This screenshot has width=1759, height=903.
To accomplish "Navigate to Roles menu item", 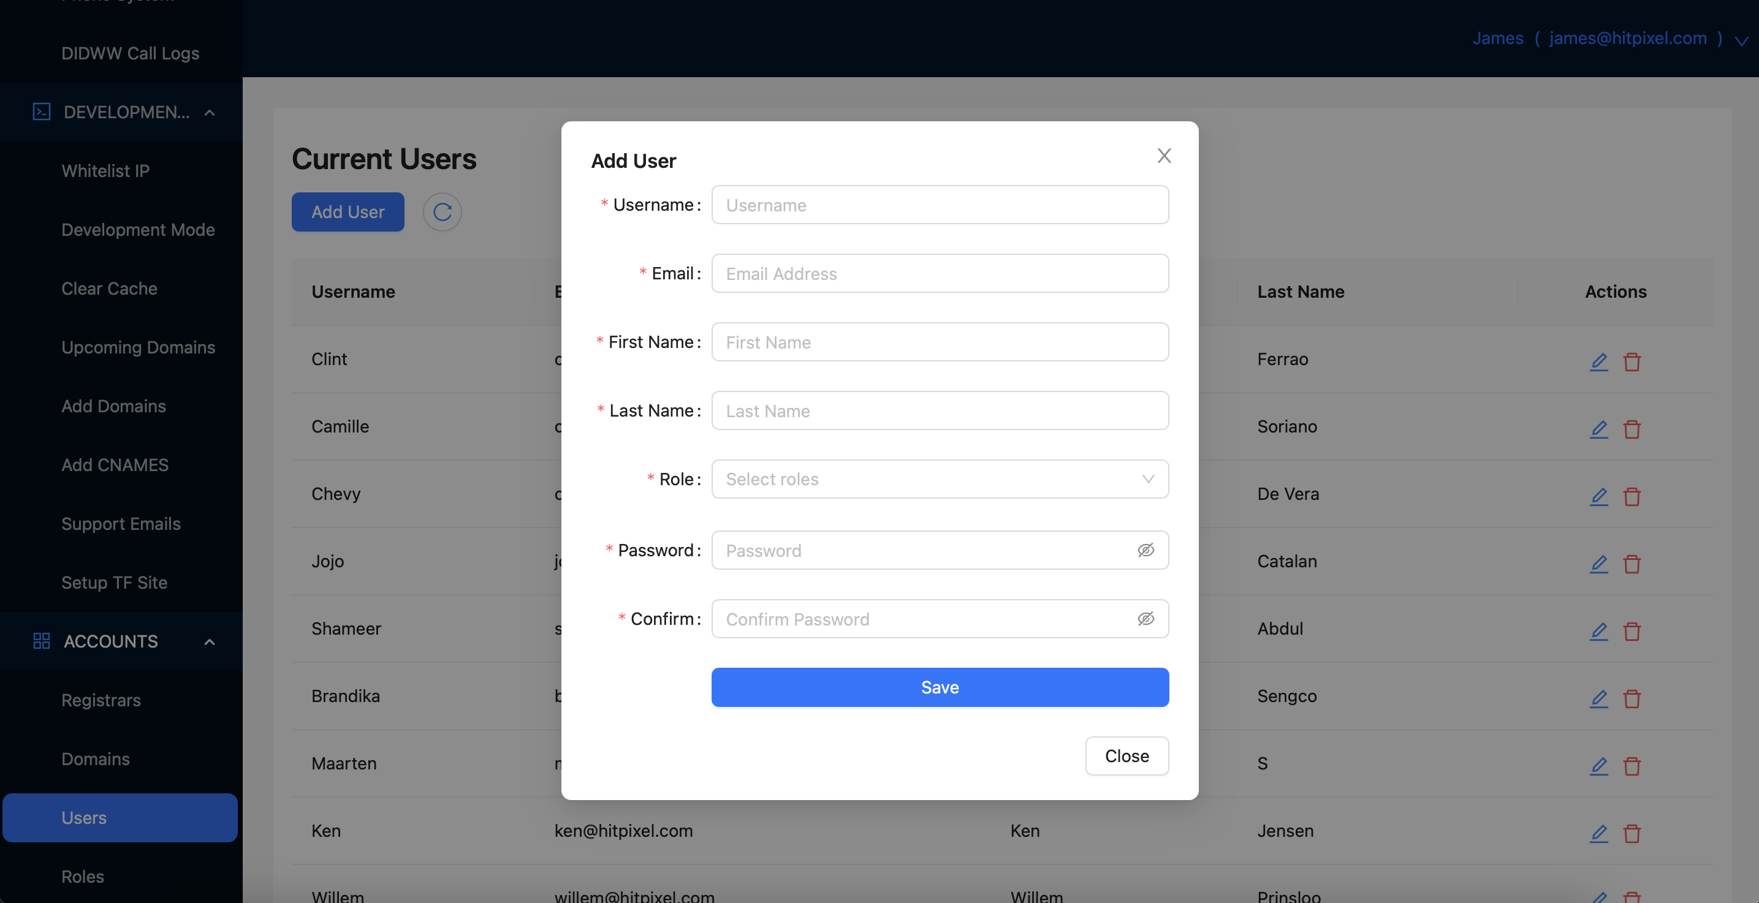I will click(82, 874).
